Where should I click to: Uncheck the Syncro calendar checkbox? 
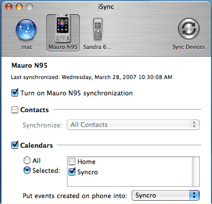[x=72, y=171]
